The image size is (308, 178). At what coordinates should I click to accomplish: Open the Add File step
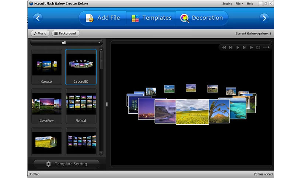click(x=103, y=18)
